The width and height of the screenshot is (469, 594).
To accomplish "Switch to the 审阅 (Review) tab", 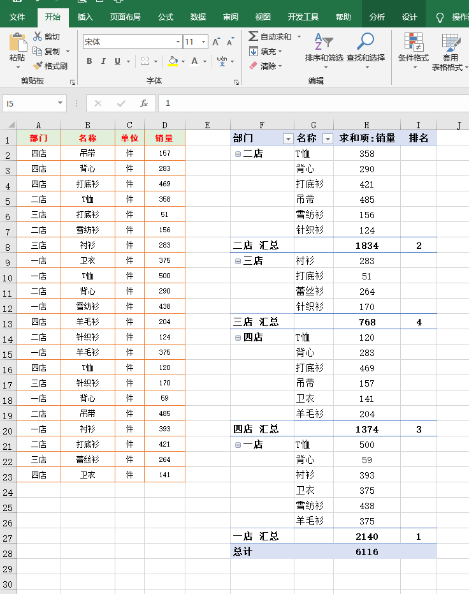I will [x=231, y=17].
